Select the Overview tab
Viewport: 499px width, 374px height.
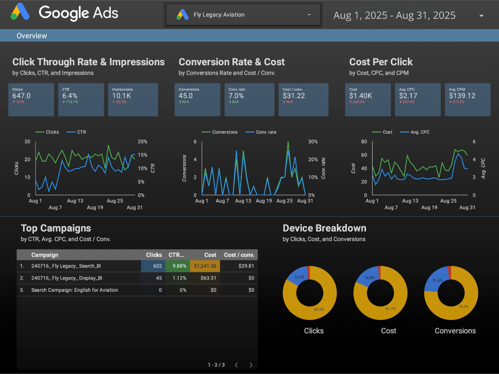(32, 36)
